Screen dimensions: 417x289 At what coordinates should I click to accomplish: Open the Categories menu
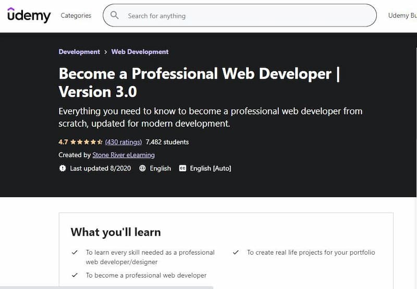click(x=76, y=16)
